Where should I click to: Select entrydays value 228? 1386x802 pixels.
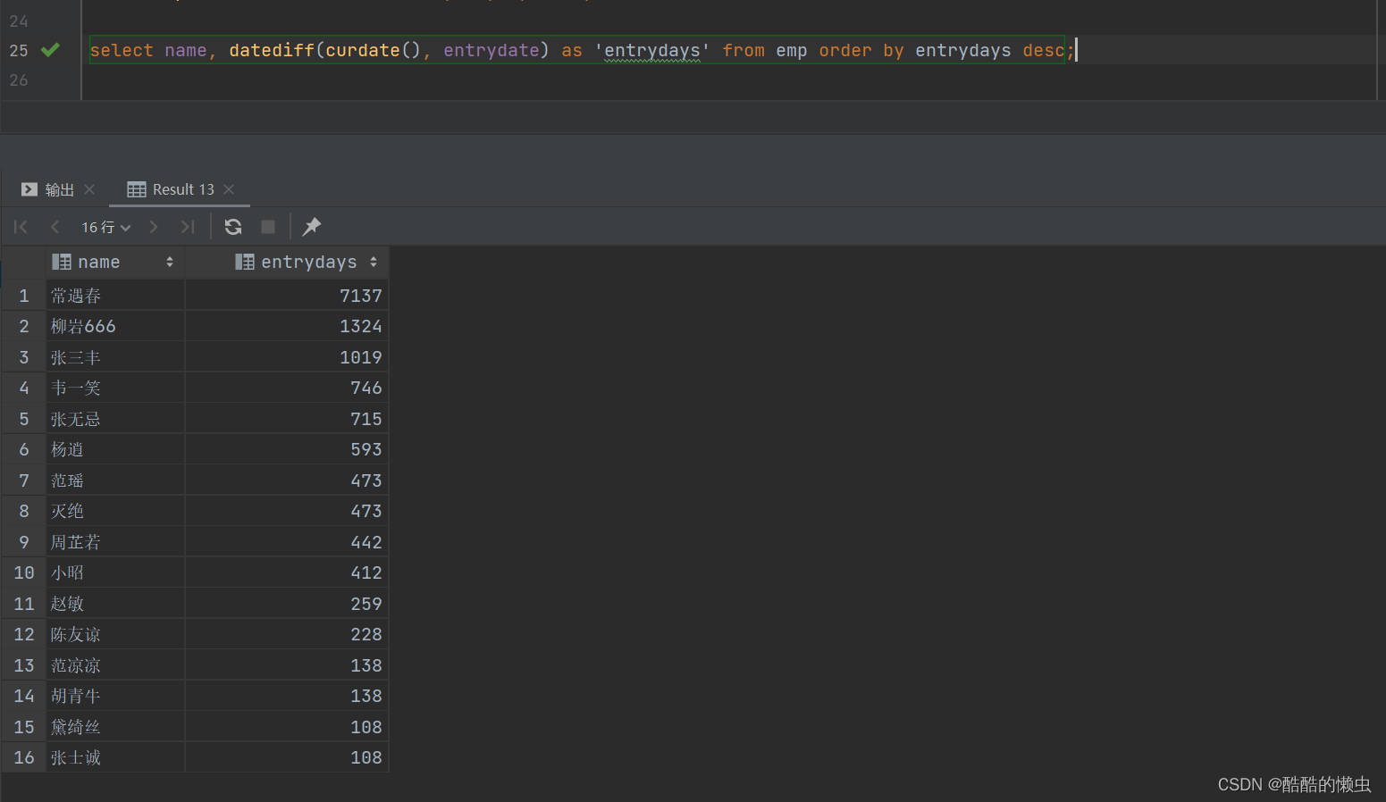tap(287, 634)
